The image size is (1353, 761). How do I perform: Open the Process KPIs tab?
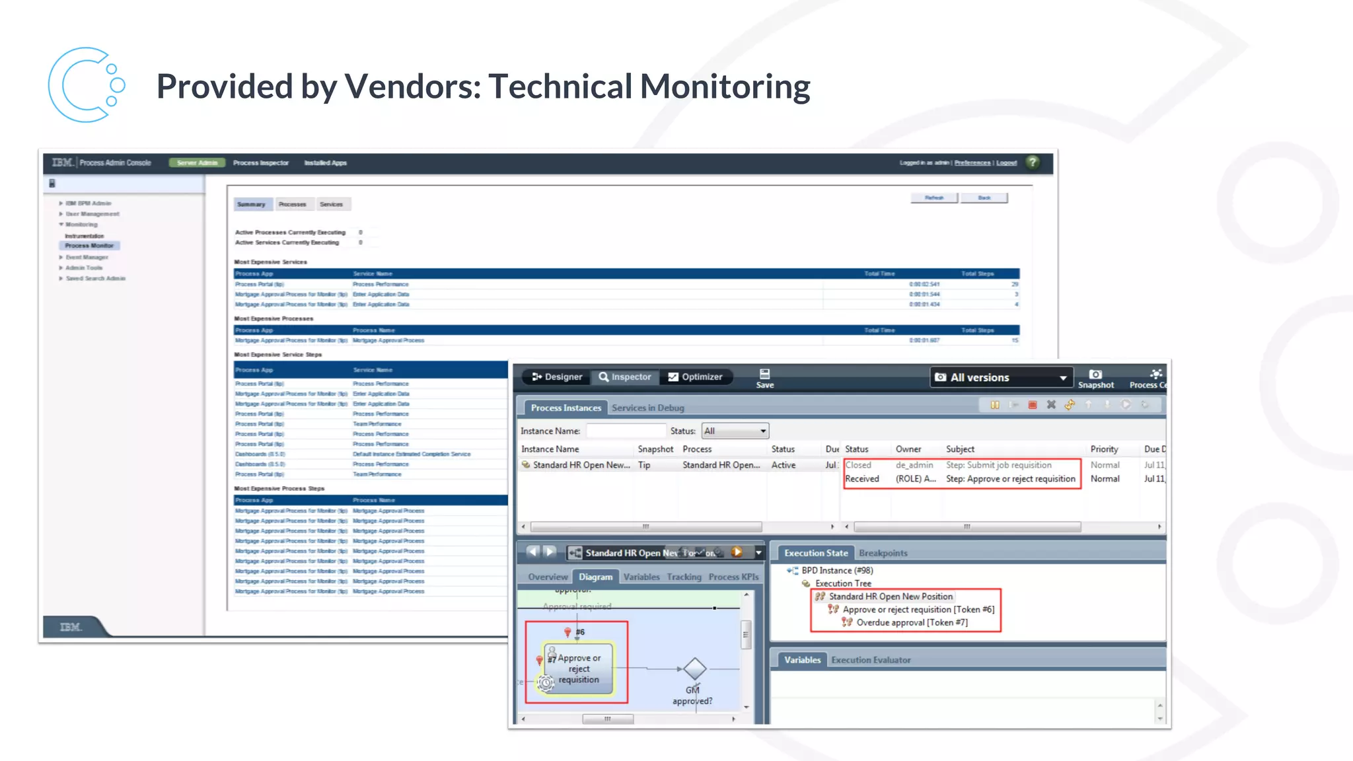[733, 577]
